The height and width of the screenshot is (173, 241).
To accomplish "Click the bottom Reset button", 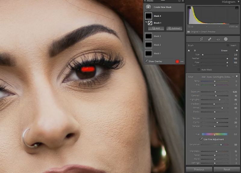I will pyautogui.click(x=227, y=169).
